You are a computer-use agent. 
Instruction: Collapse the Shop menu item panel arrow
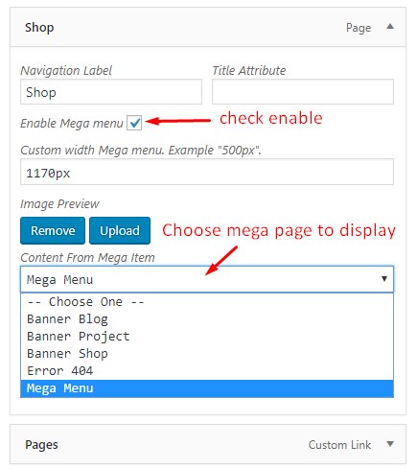(x=390, y=27)
